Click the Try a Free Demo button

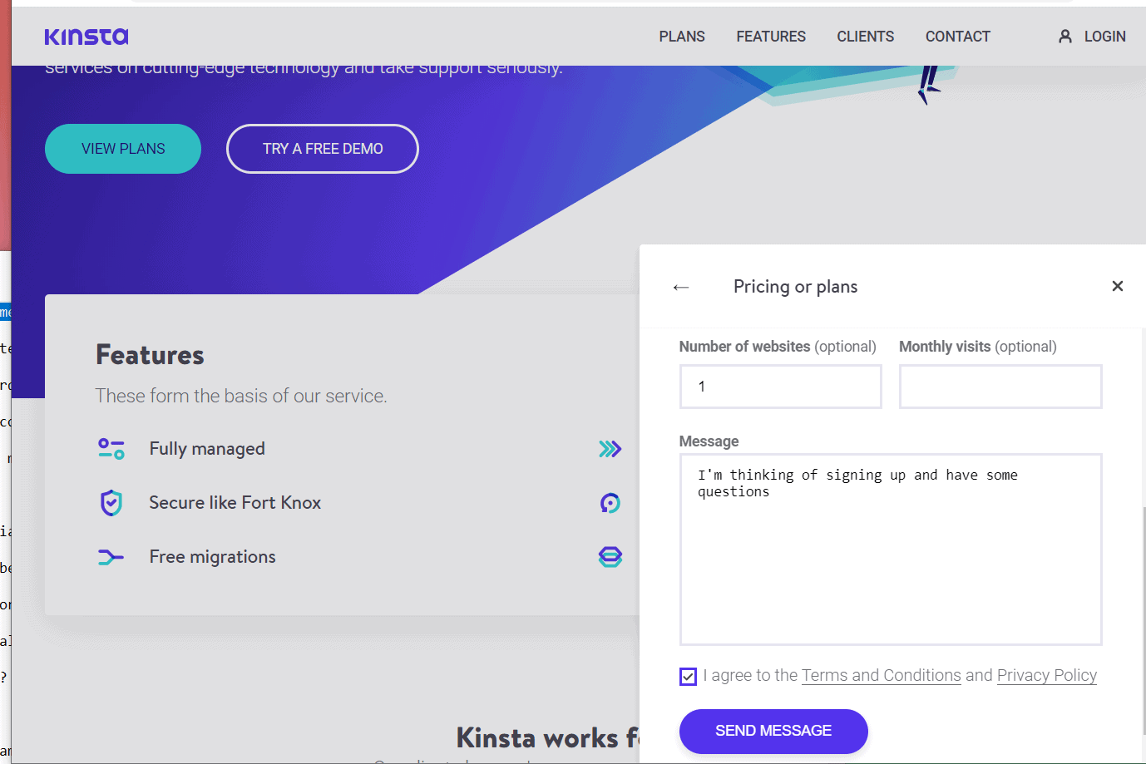pos(323,149)
